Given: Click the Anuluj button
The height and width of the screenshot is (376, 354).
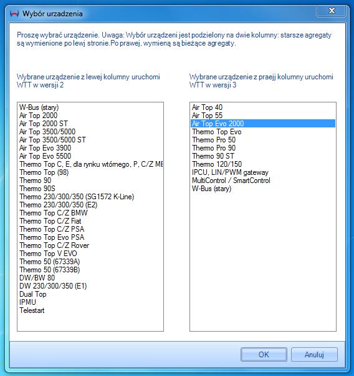Looking at the screenshot, I should point(314,354).
